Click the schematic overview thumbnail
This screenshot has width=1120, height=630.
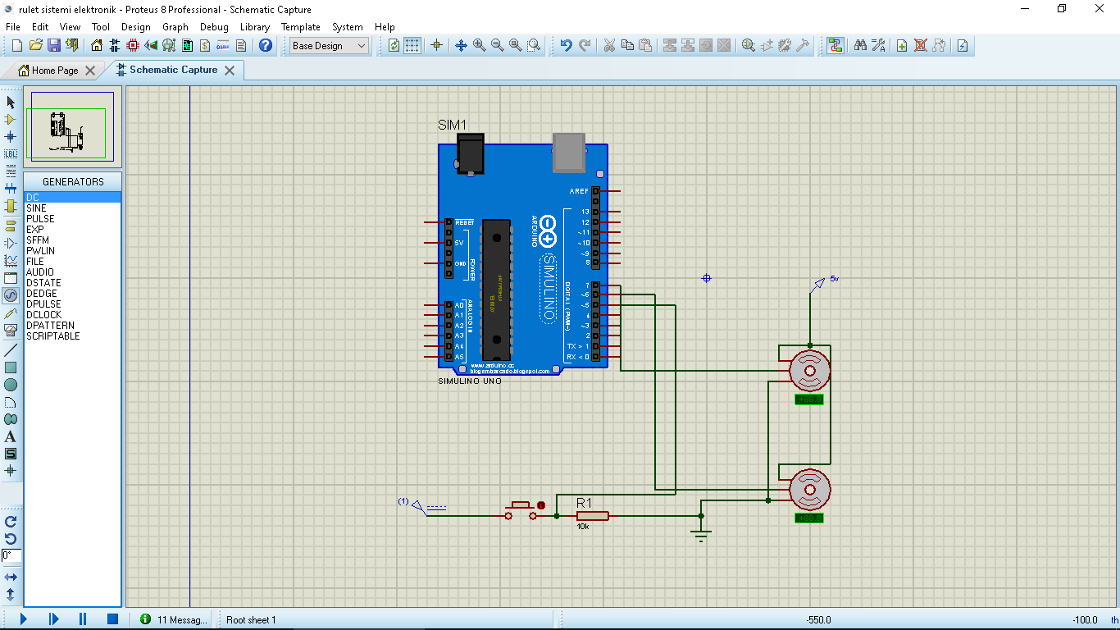pos(73,126)
